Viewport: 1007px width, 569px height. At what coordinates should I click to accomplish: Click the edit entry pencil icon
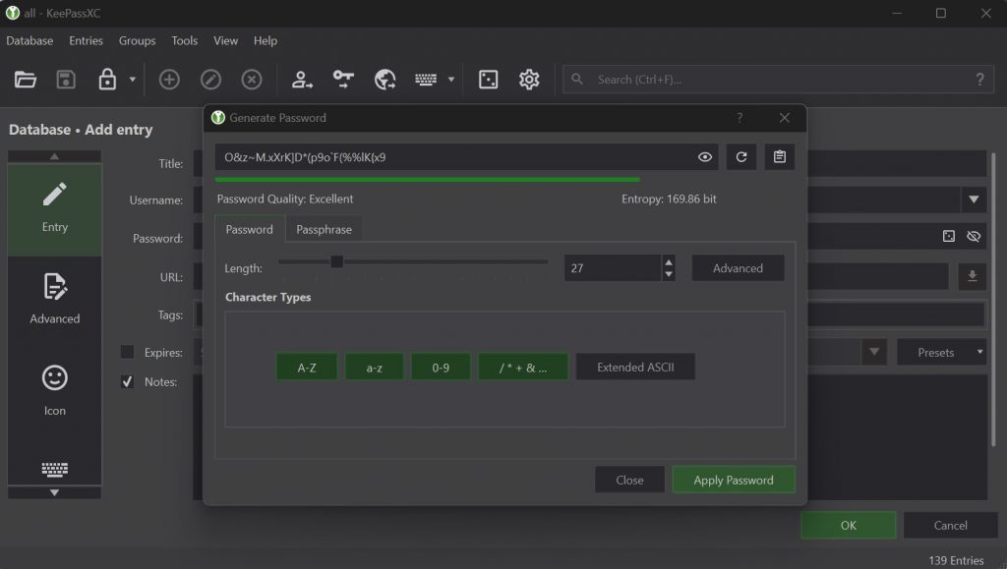pyautogui.click(x=210, y=80)
